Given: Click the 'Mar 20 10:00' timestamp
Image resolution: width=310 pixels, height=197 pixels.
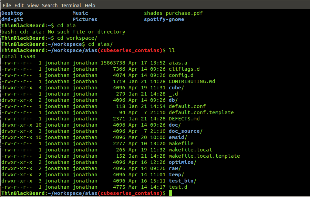Looking at the screenshot, I should tap(147, 137).
